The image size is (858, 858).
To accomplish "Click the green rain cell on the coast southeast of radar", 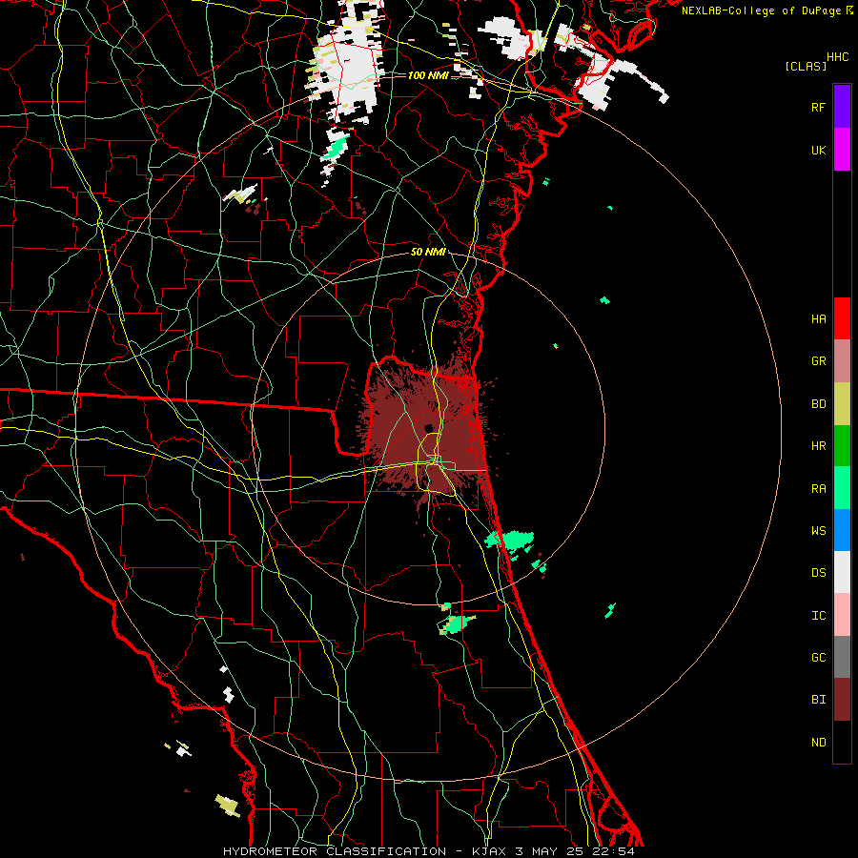I will tap(510, 541).
